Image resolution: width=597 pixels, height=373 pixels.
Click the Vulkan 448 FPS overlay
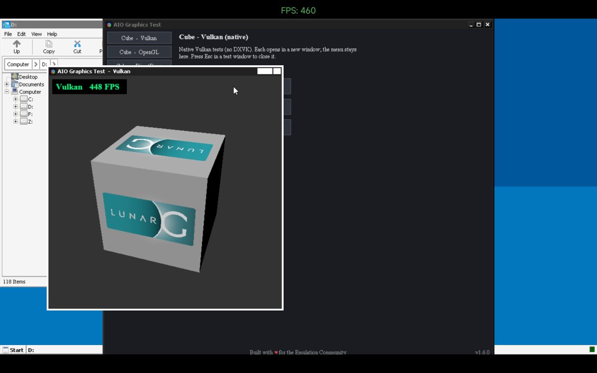[x=89, y=87]
